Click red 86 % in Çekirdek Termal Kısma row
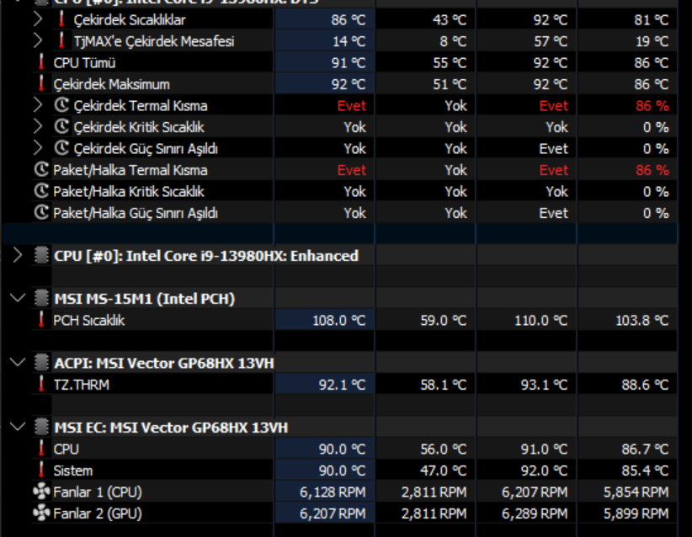This screenshot has width=692, height=537. 652,106
